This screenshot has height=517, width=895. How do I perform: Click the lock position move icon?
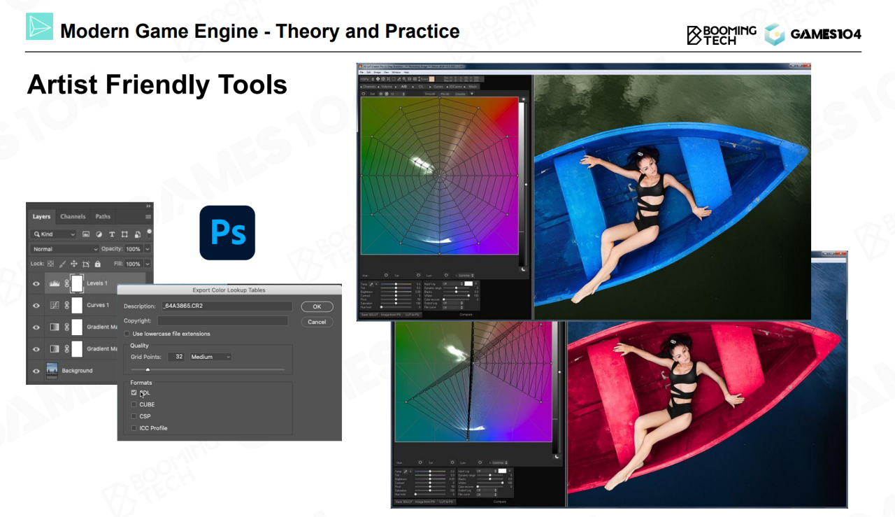coord(73,264)
